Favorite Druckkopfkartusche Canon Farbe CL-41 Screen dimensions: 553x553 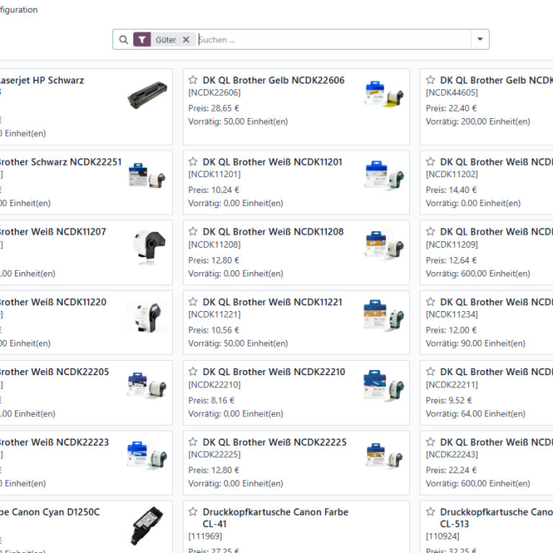click(x=193, y=512)
